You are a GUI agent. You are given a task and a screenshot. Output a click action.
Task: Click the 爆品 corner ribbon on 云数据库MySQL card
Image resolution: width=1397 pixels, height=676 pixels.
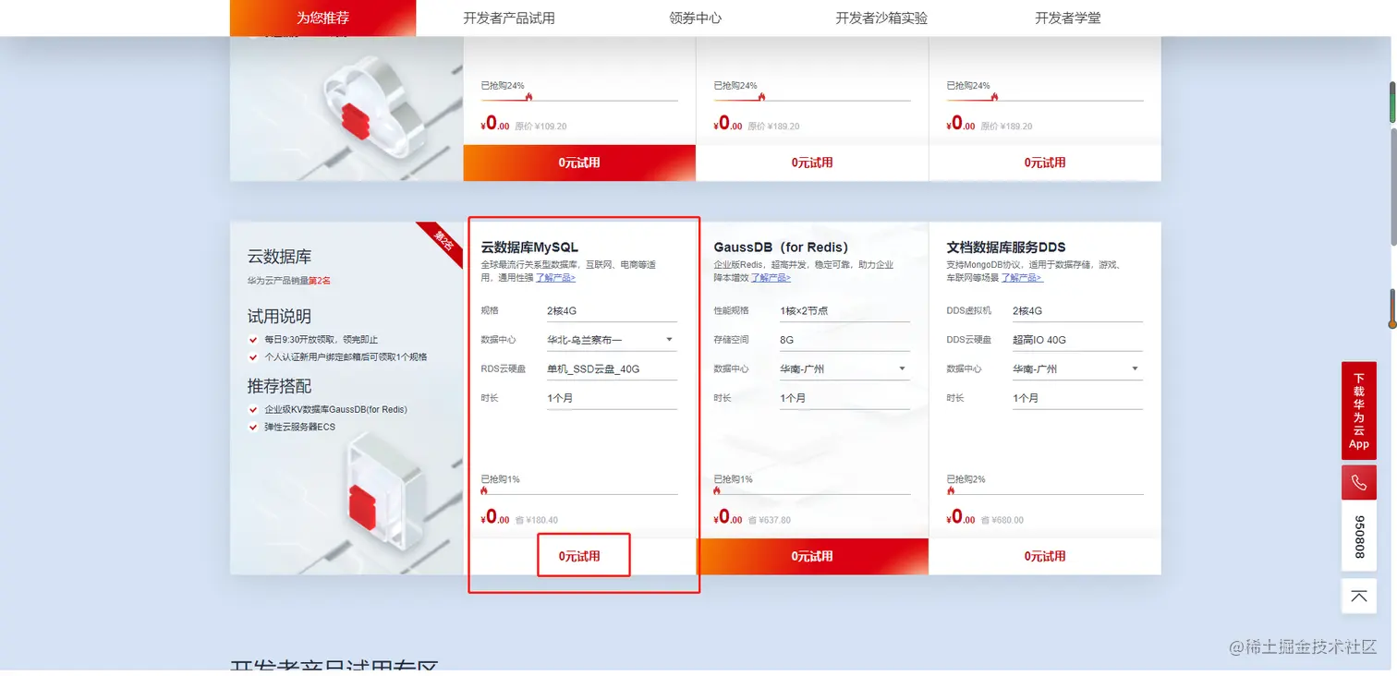click(x=442, y=241)
